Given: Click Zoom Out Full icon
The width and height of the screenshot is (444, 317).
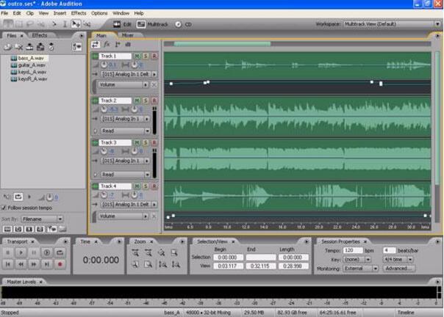Looking at the screenshot, I should pyautogui.click(x=161, y=252).
